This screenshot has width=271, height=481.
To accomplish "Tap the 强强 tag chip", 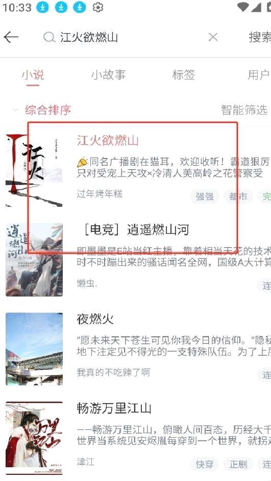I will point(204,196).
